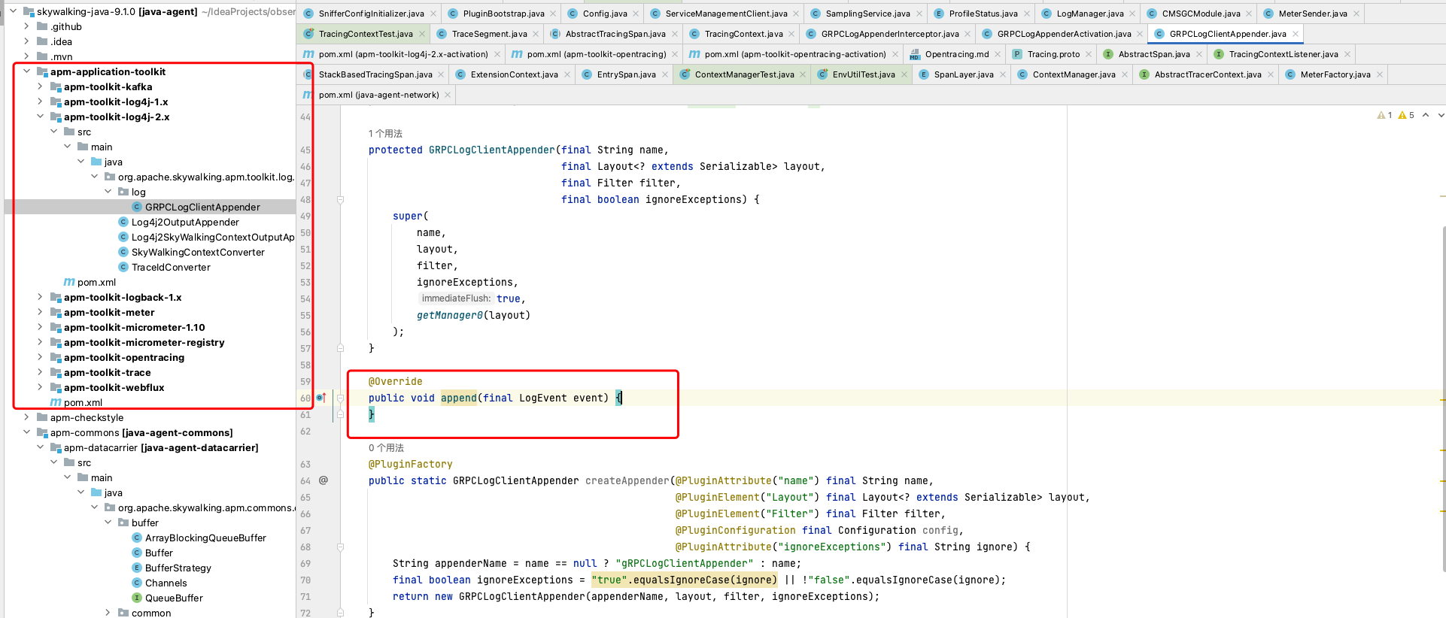The width and height of the screenshot is (1446, 618).
Task: Select SkyWalkingContextConverter in project tree
Action: coord(198,253)
